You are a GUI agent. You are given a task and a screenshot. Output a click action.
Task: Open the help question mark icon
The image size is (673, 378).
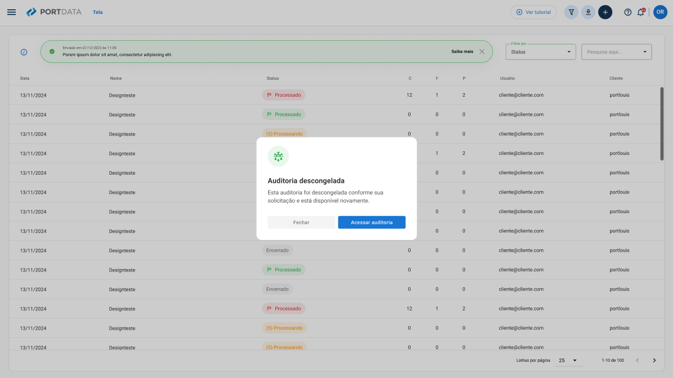click(x=628, y=12)
